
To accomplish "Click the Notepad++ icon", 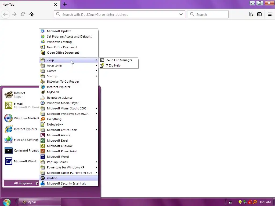I will pyautogui.click(x=43, y=124).
